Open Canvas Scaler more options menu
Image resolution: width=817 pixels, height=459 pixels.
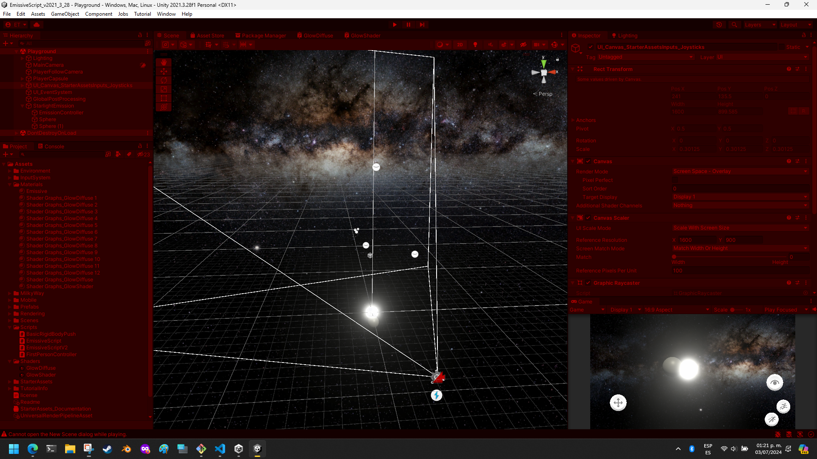(806, 218)
